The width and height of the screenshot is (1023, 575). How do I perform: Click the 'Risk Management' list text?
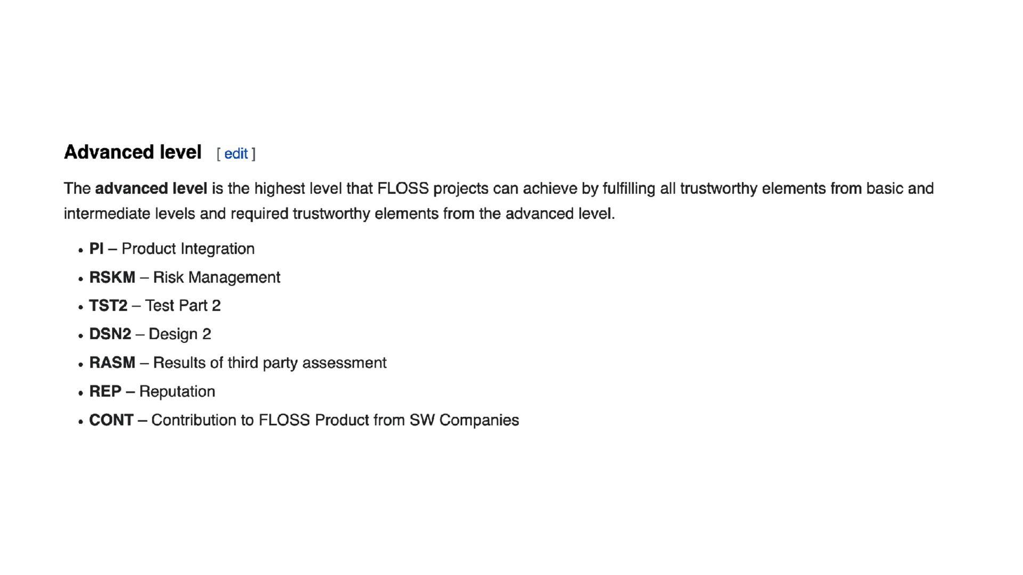216,277
